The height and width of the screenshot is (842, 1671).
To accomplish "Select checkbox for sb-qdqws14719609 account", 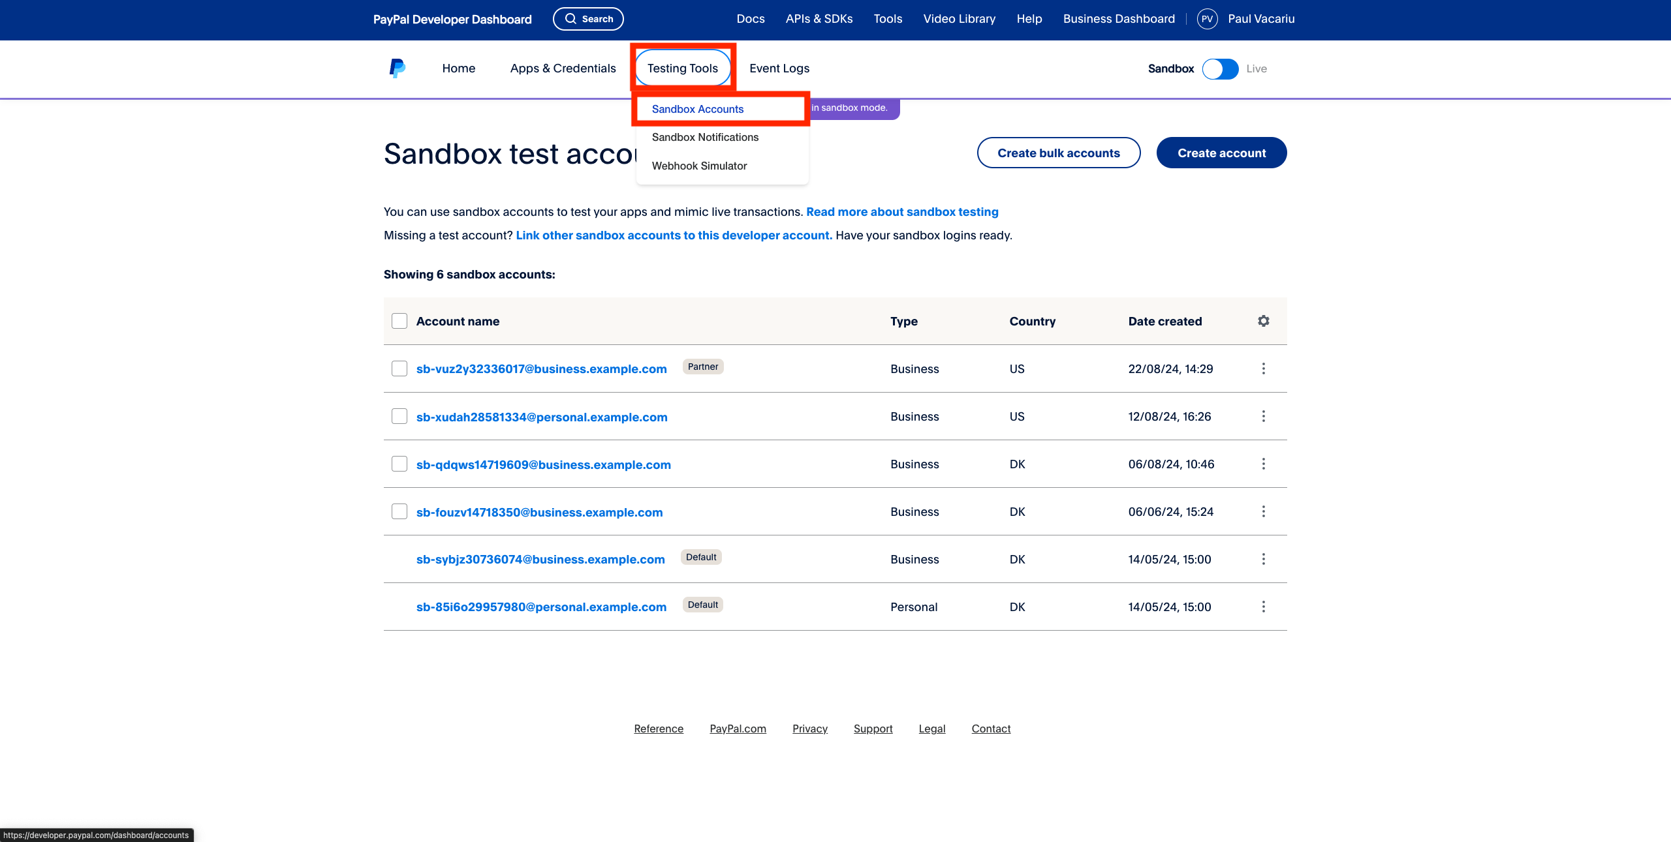I will [x=399, y=464].
